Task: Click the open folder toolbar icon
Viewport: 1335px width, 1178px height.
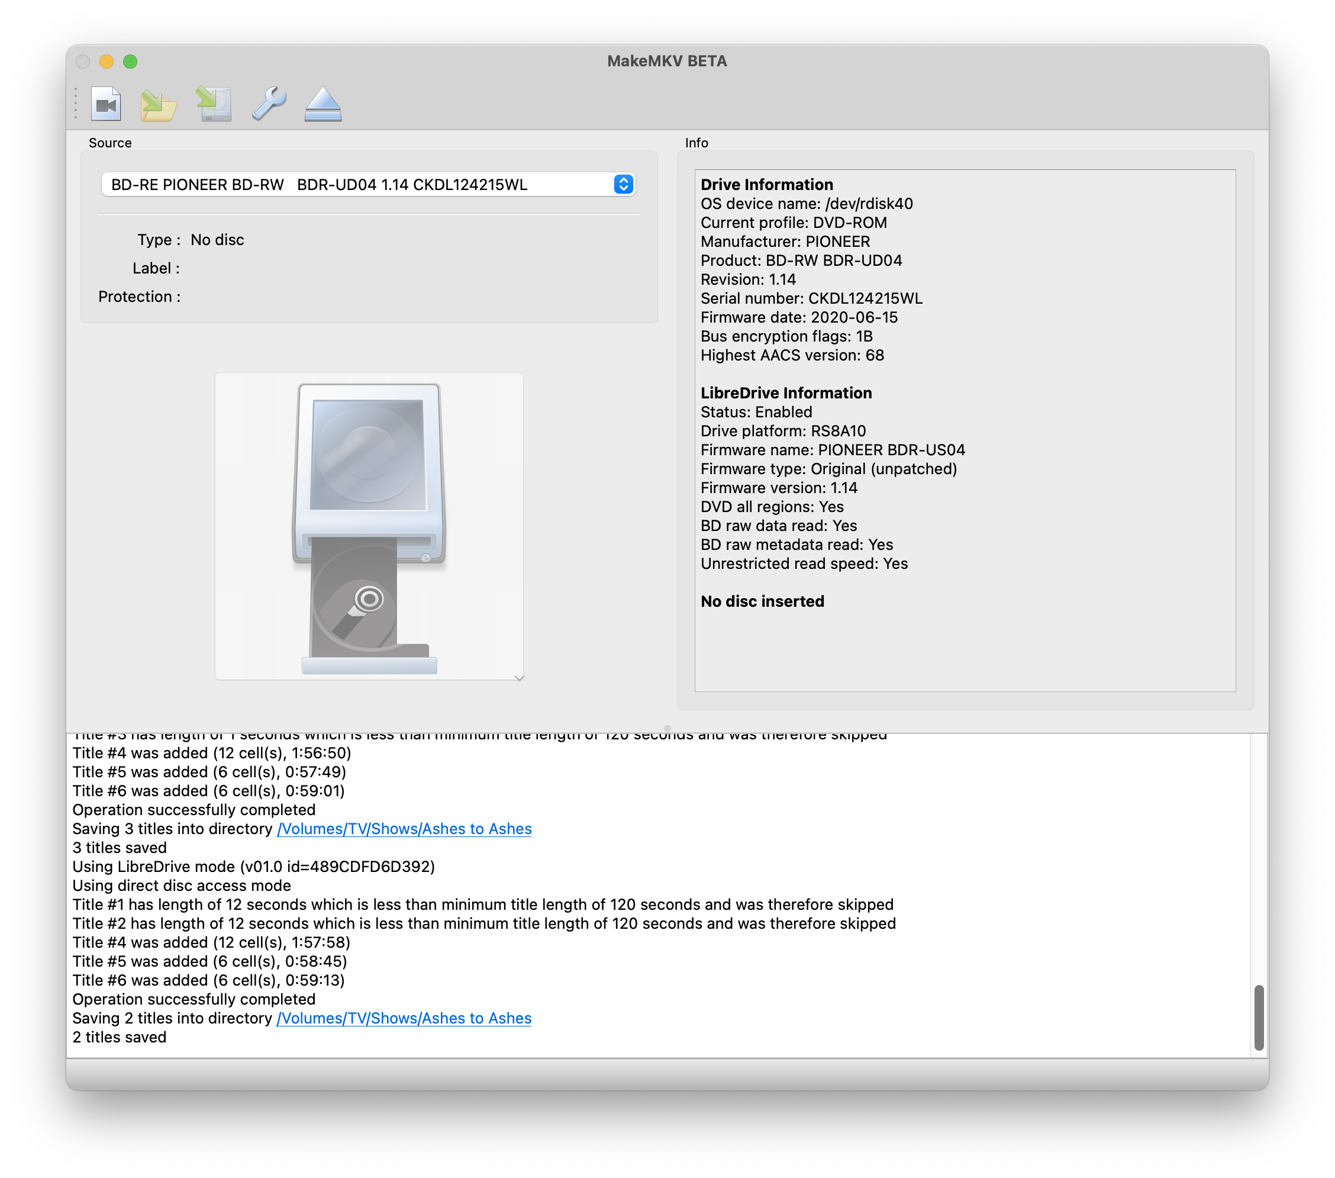Action: click(x=159, y=104)
